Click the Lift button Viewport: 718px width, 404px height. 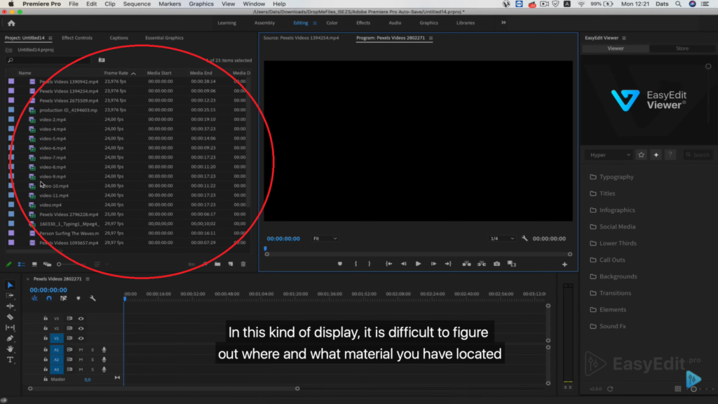[x=466, y=264]
